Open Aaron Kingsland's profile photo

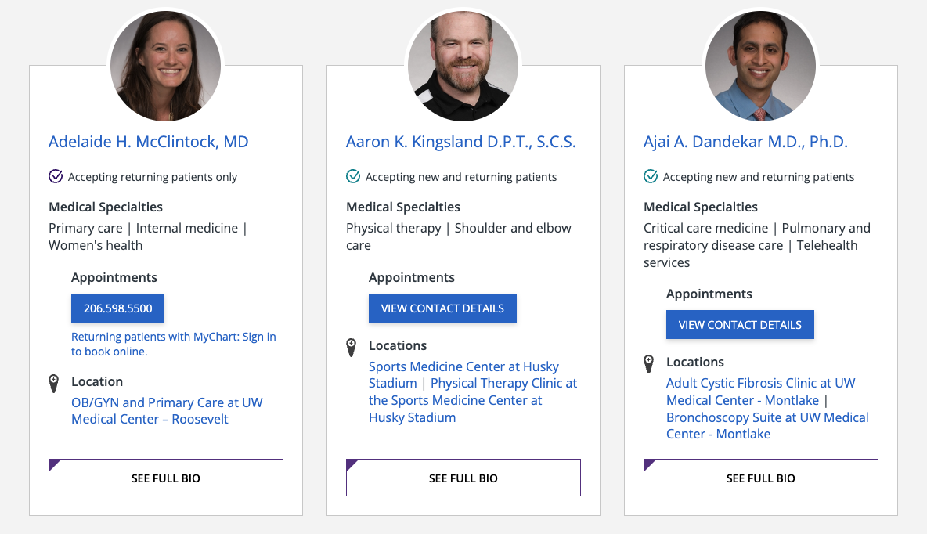click(x=463, y=66)
